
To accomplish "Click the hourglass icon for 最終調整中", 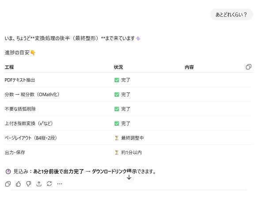I will (x=117, y=138).
